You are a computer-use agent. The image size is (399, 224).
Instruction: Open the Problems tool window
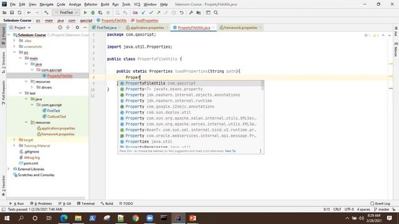tap(41, 203)
